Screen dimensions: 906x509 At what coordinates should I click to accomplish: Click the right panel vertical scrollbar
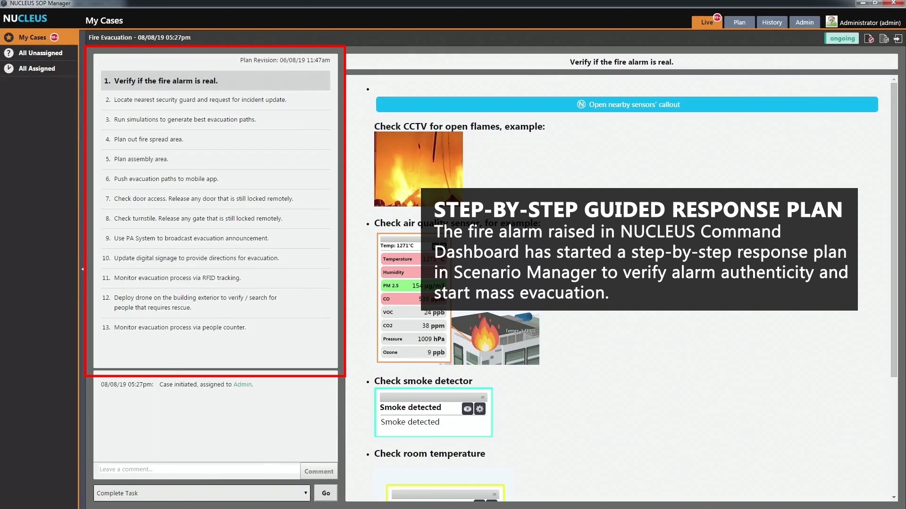(894, 230)
